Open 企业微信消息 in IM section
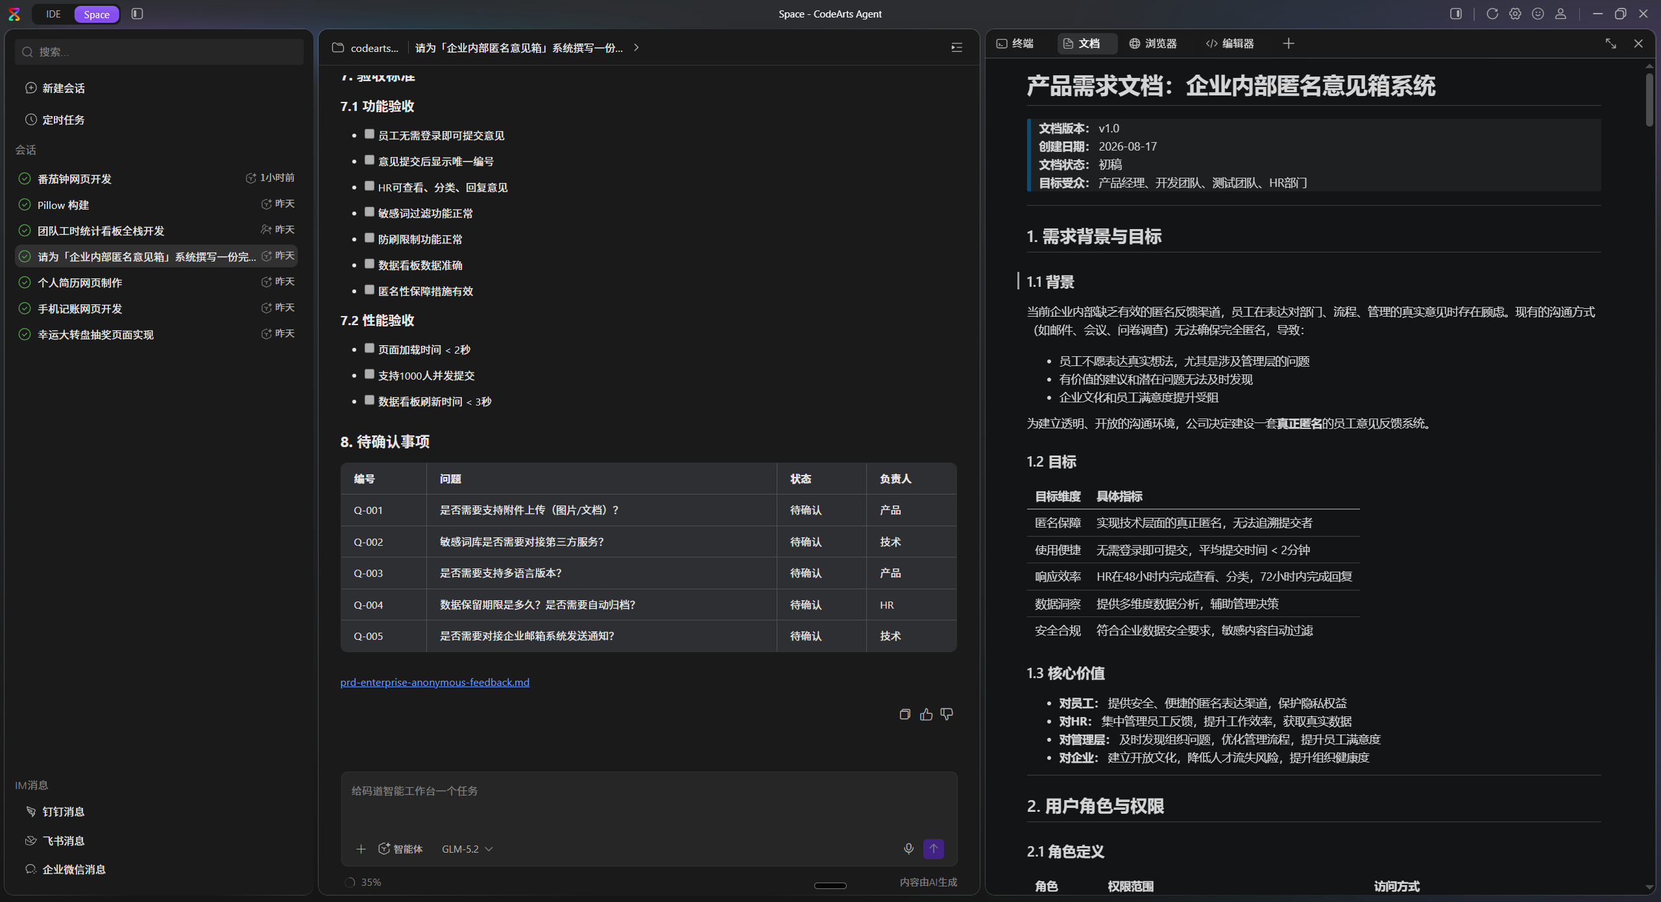1661x902 pixels. coord(66,870)
